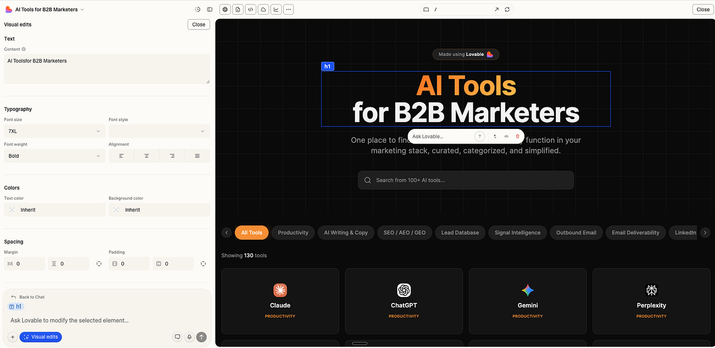Select the Outbound Email tab
This screenshot has height=348, width=715.
coord(576,233)
